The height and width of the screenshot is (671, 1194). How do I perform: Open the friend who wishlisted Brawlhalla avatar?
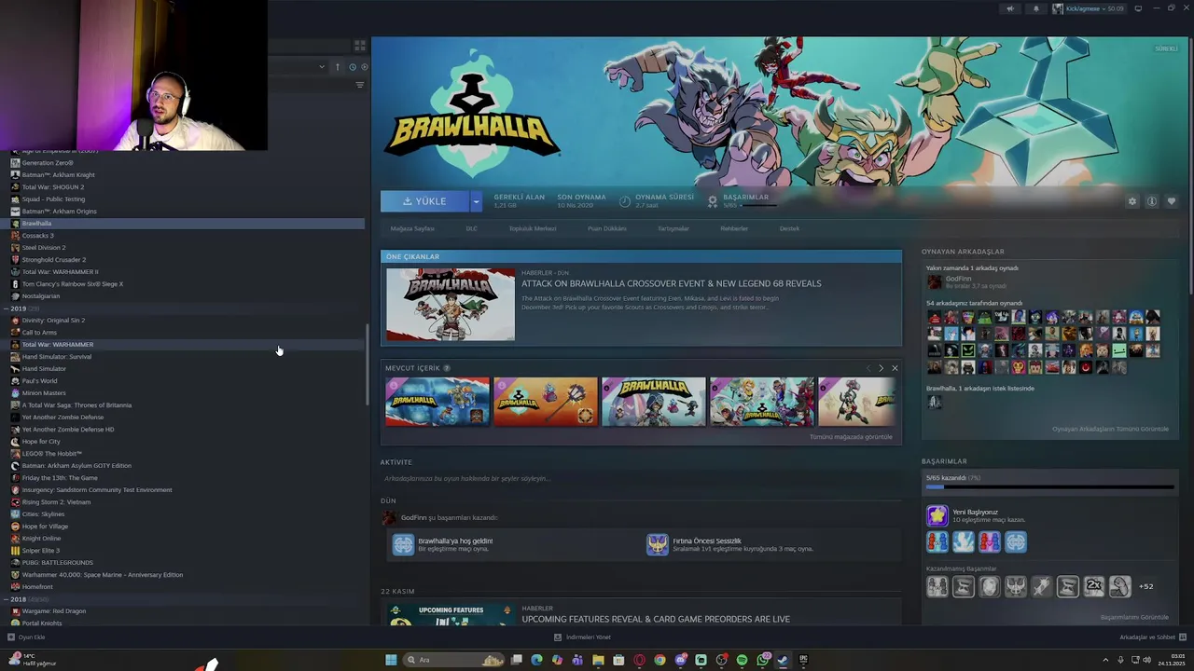(935, 402)
